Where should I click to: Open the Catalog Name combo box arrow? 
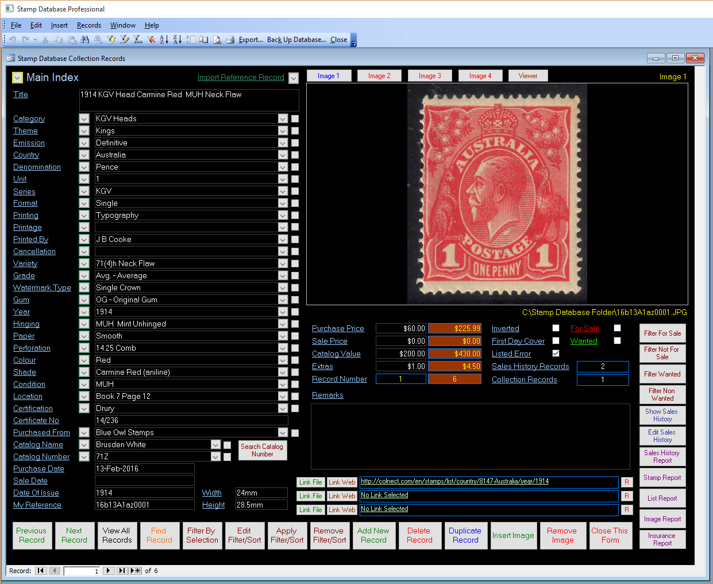(x=215, y=444)
